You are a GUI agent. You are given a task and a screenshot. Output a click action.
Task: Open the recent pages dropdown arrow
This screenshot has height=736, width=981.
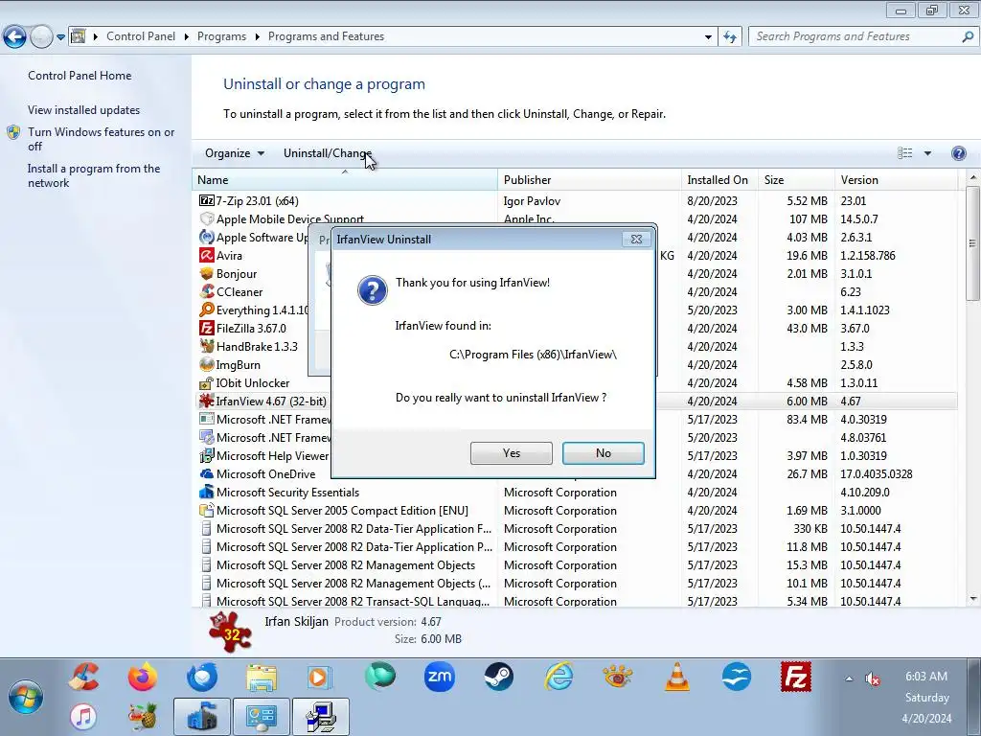[60, 37]
